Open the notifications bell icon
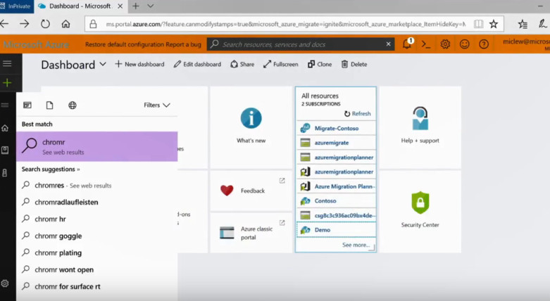 [x=407, y=44]
